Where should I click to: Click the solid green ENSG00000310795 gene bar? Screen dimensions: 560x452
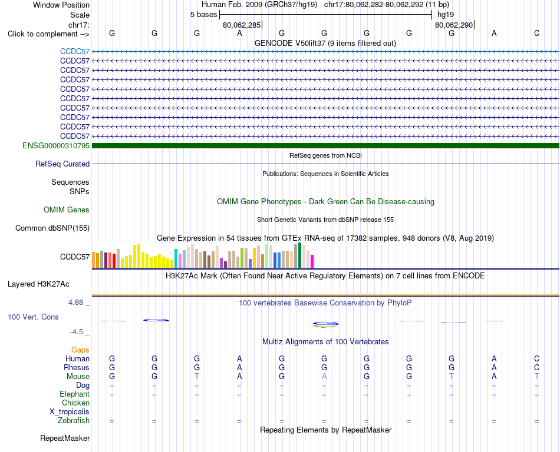click(325, 145)
